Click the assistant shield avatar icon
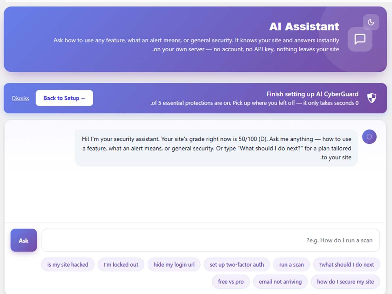This screenshot has height=294, width=392. [369, 137]
